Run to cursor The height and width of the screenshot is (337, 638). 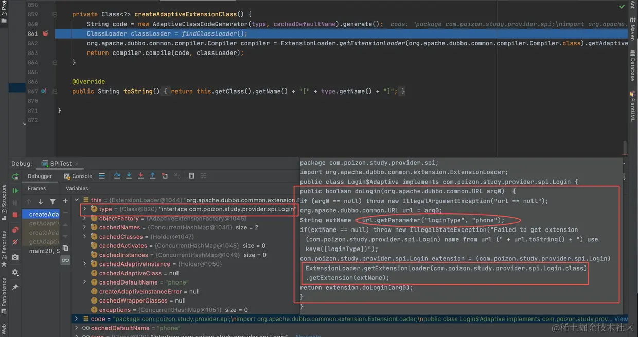coord(176,176)
